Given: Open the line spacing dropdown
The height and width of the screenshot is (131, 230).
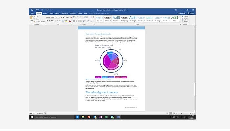Looking at the screenshot, I should pos(85,21).
